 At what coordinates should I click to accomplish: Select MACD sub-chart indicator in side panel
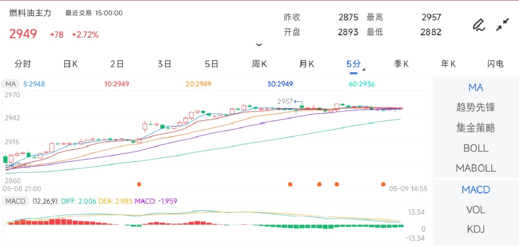pos(476,190)
